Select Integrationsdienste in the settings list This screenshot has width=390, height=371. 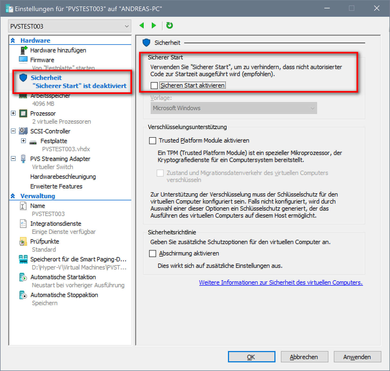click(x=56, y=224)
